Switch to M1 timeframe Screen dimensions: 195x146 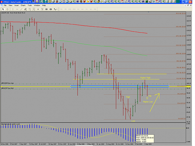61,9
